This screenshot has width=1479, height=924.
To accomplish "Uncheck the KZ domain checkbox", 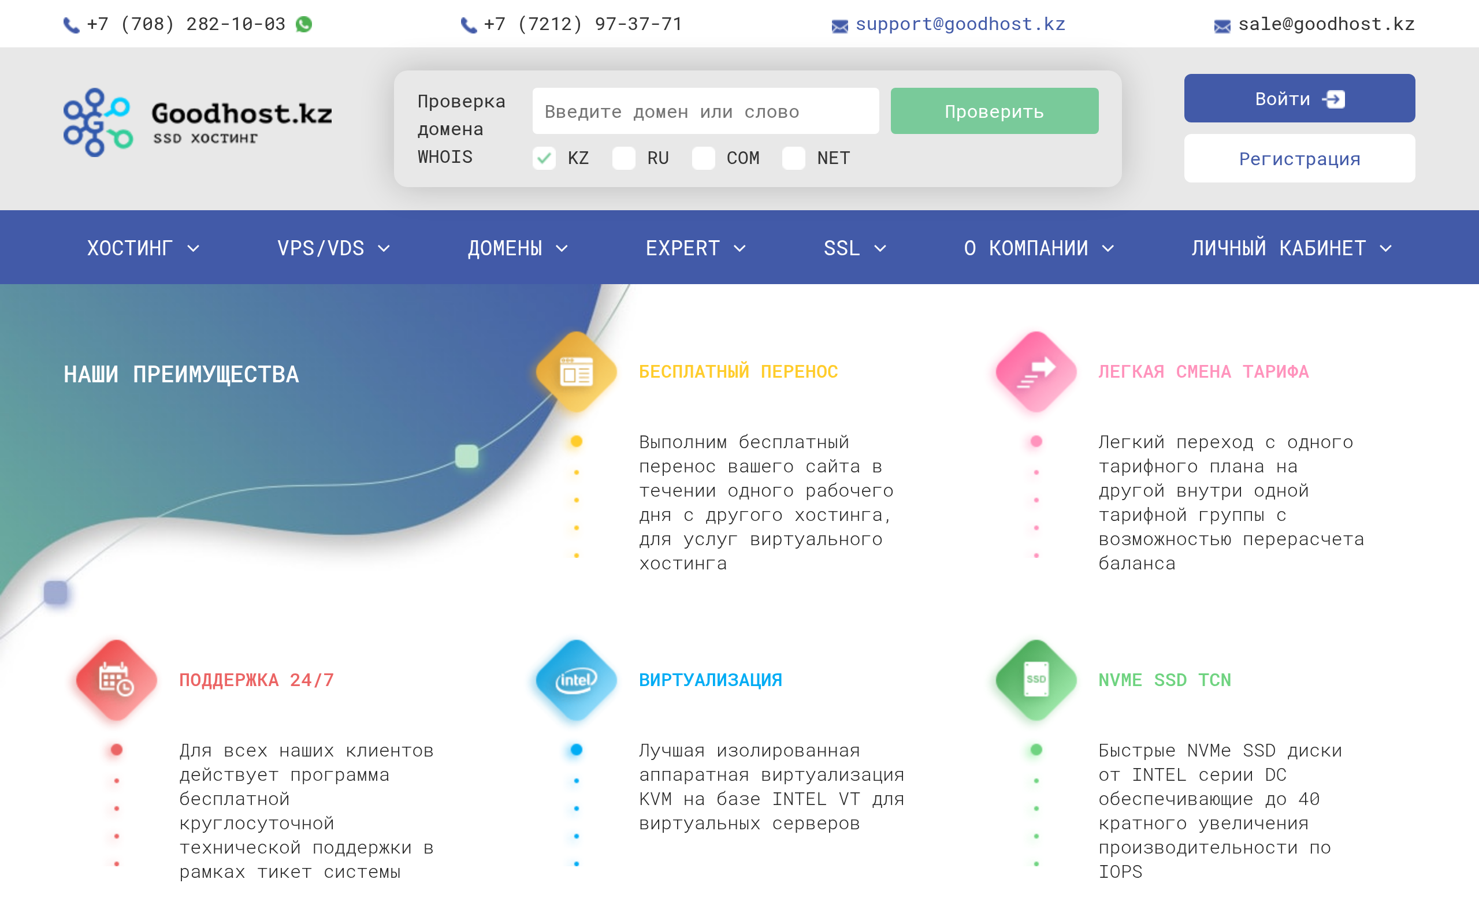I will pyautogui.click(x=544, y=158).
